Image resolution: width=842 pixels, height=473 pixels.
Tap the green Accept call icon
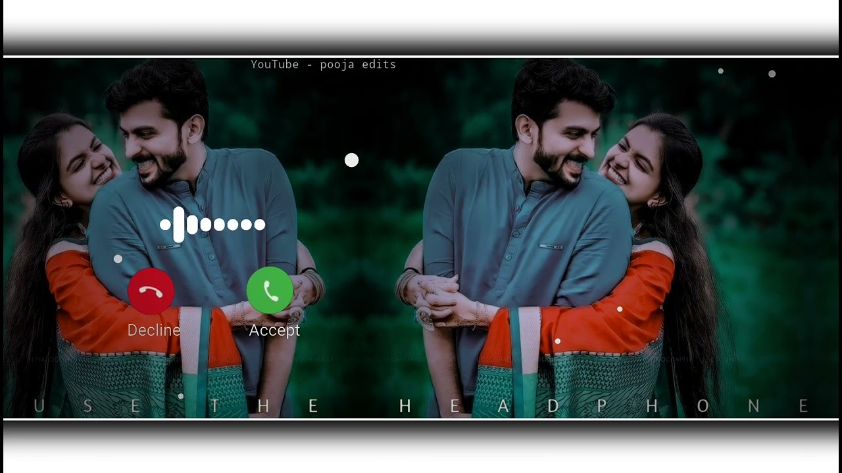click(x=270, y=290)
